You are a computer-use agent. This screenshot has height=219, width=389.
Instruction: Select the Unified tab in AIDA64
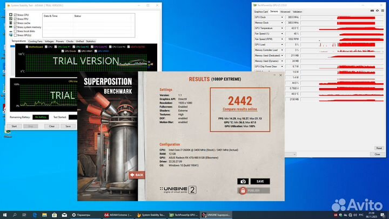click(x=79, y=42)
